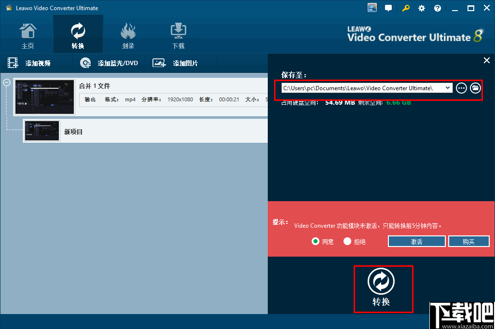Open the help question mark icon
This screenshot has width=495, height=329.
click(438, 8)
